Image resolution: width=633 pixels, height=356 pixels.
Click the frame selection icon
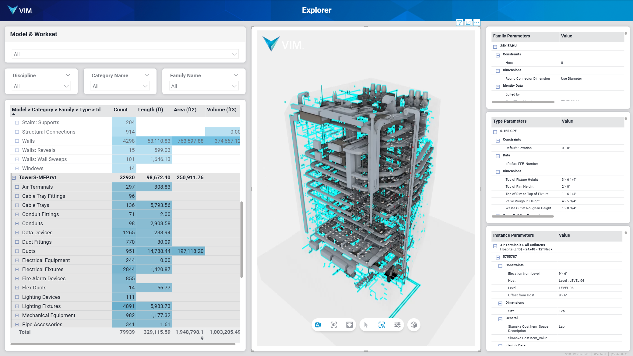334,325
